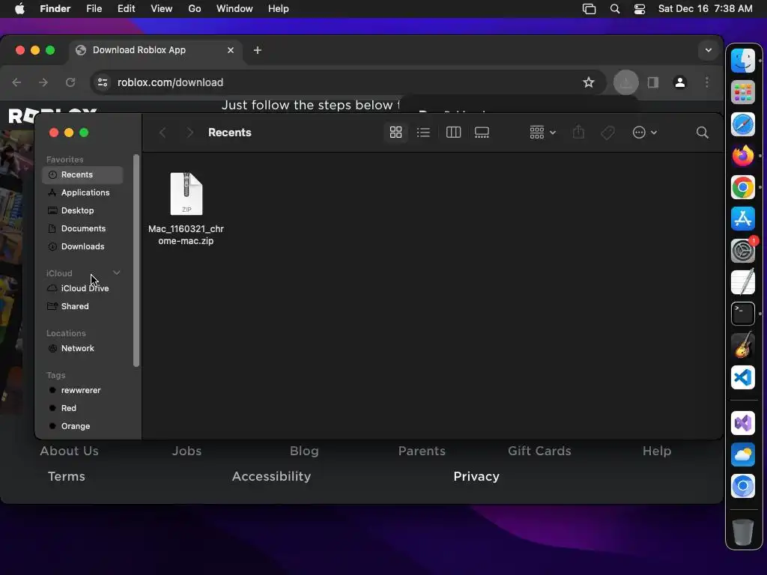
Task: Open the browser profile icon
Action: (680, 82)
